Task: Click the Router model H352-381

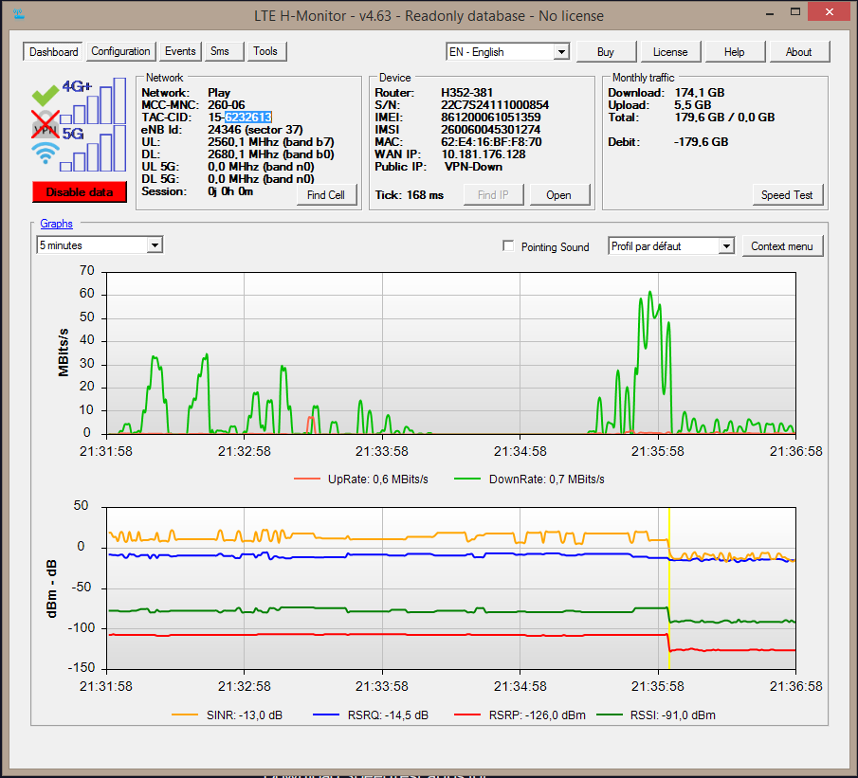Action: click(466, 93)
